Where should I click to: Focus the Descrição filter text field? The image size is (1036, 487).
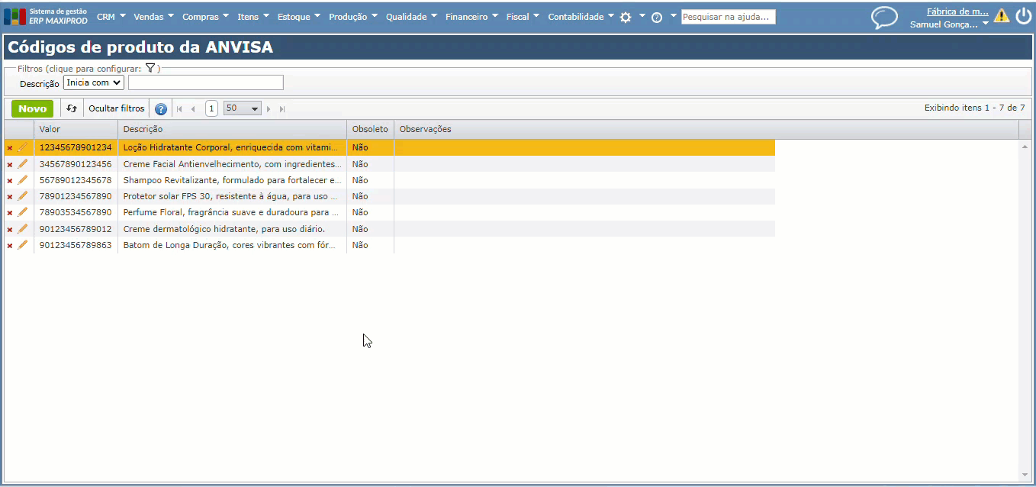(206, 82)
